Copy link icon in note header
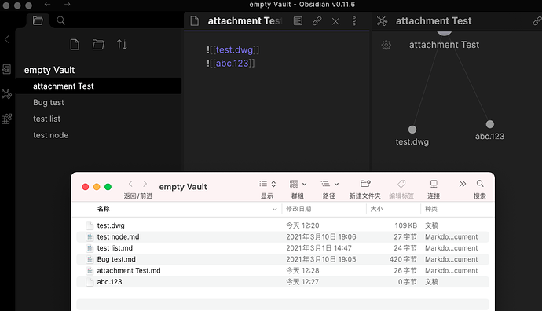542x311 pixels. [x=317, y=21]
